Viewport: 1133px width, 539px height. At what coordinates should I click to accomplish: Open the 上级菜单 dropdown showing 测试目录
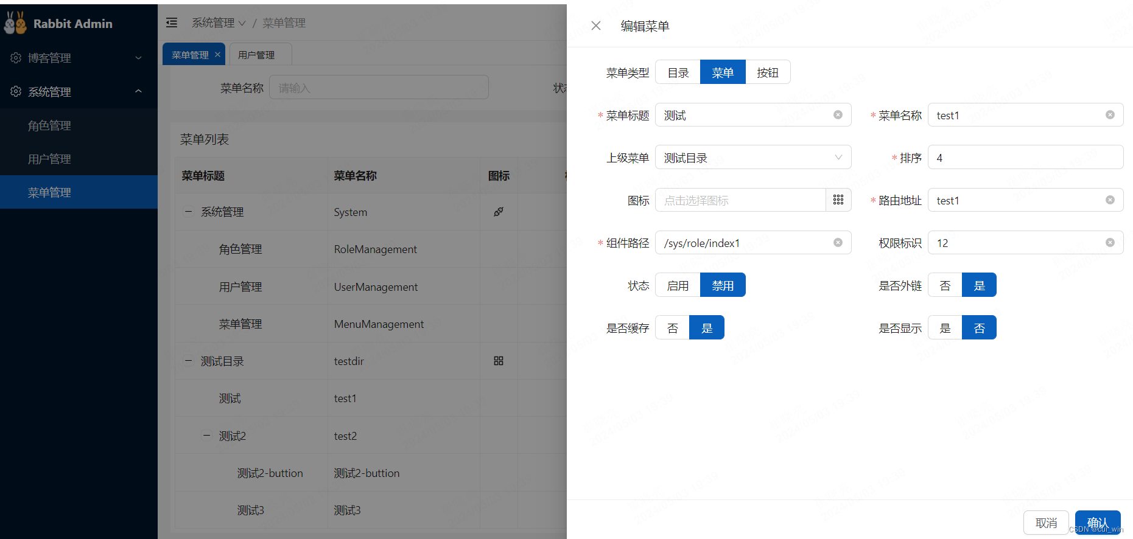click(753, 158)
